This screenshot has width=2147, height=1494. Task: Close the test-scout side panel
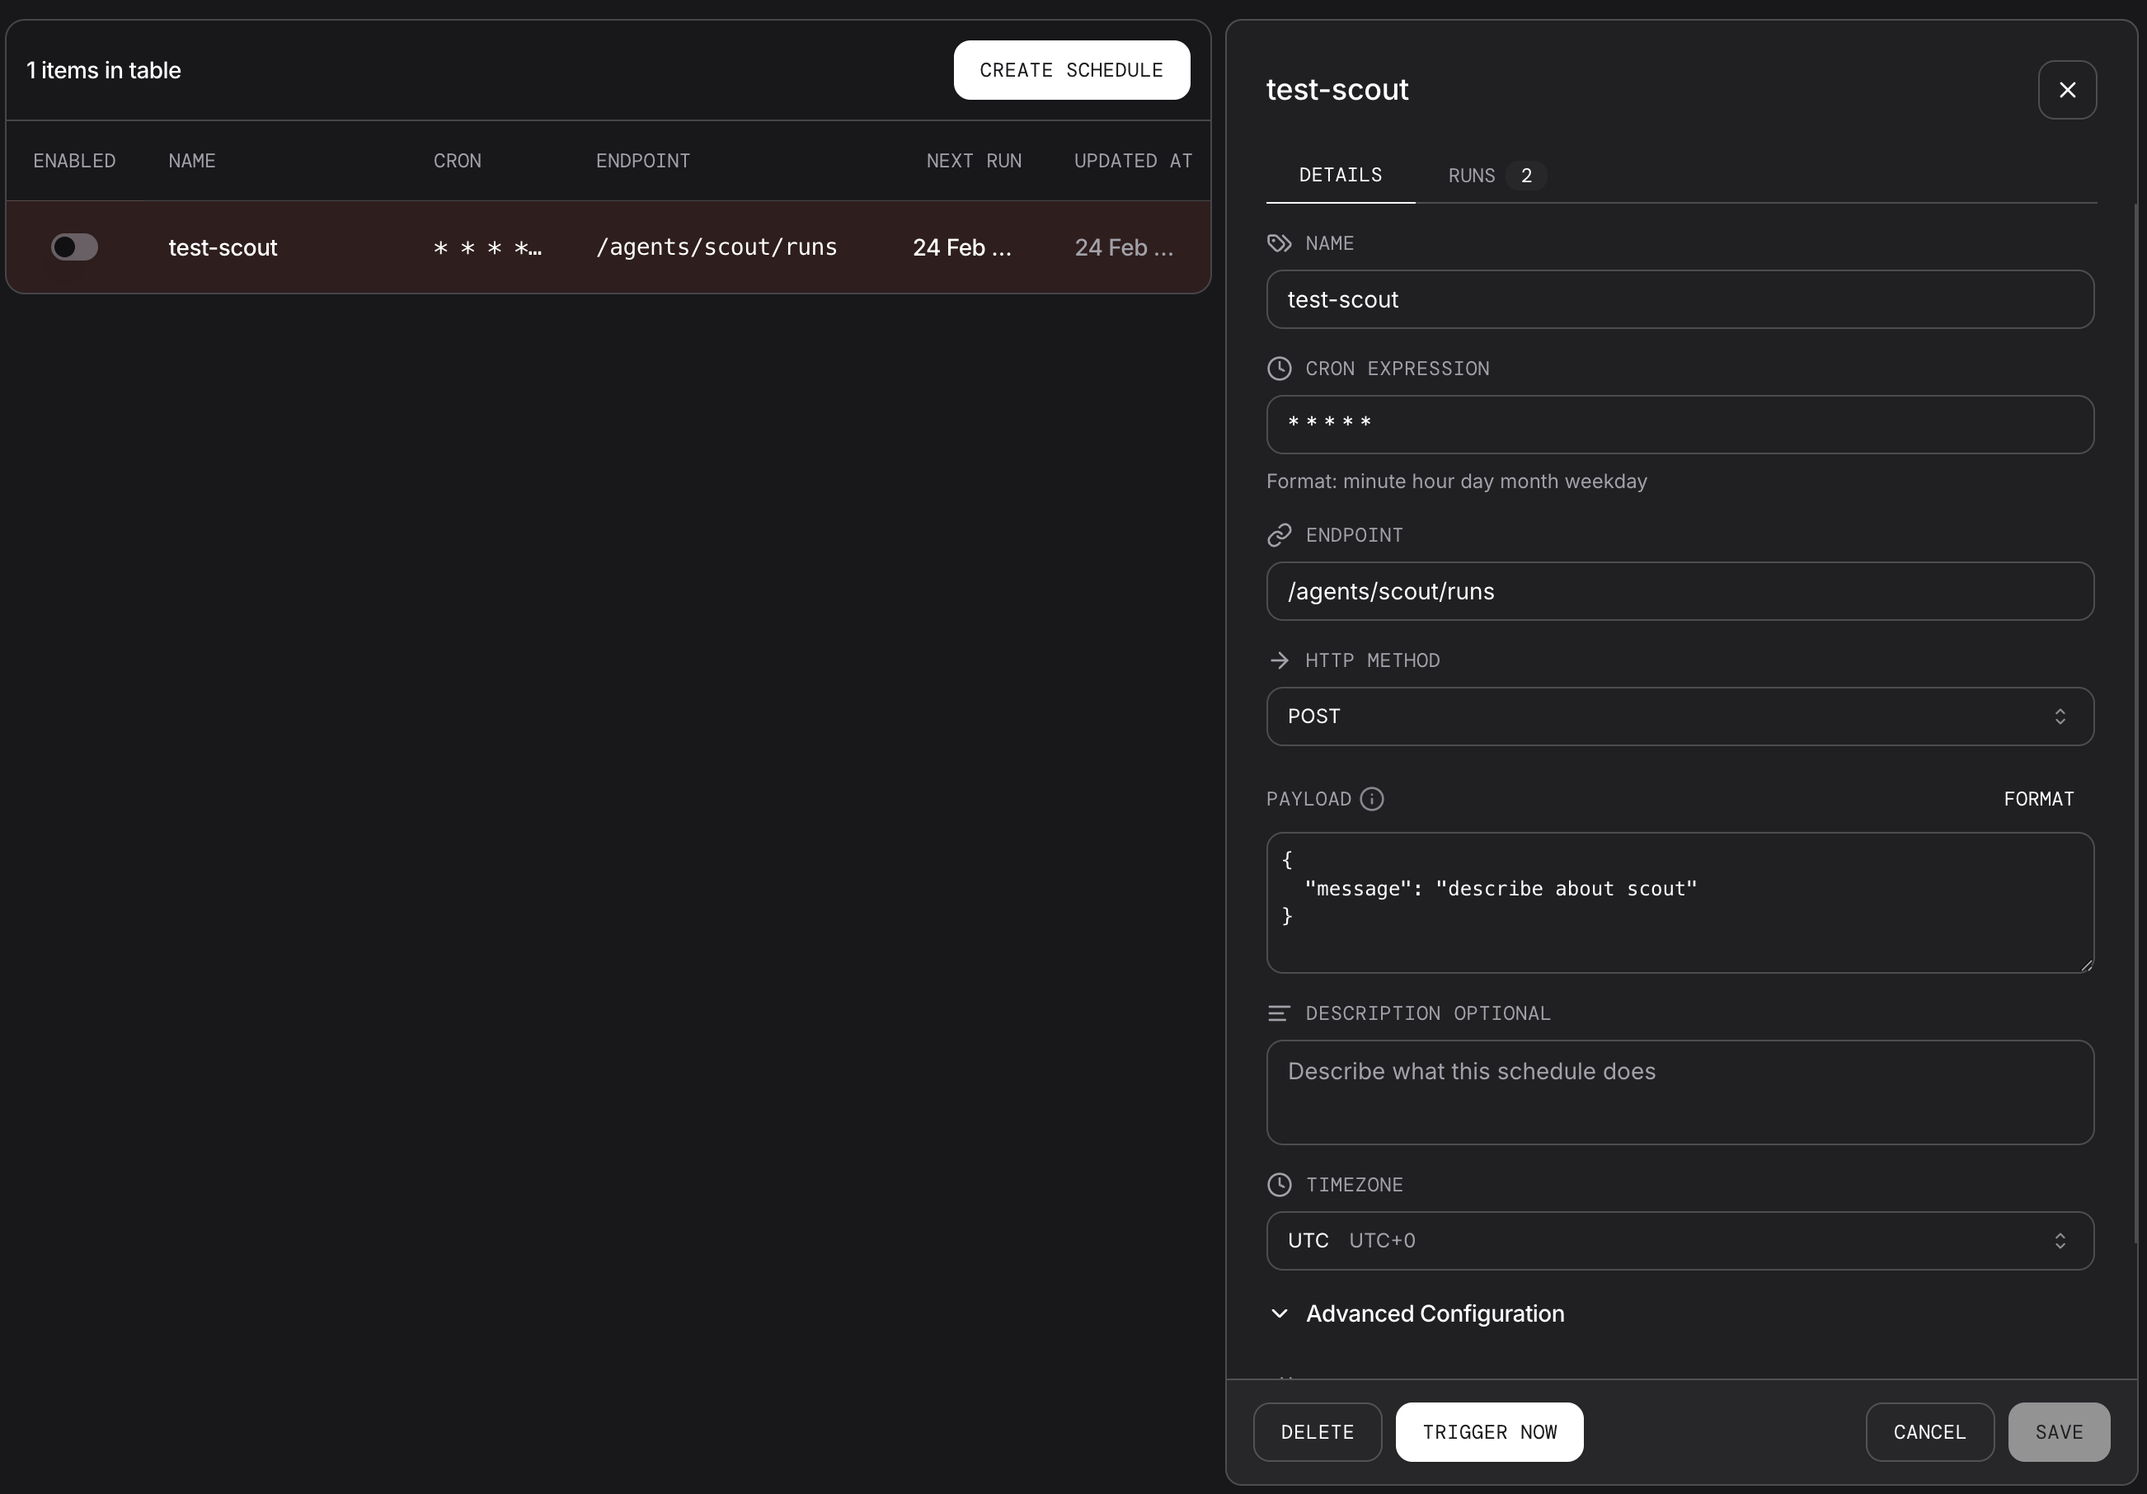[2066, 90]
